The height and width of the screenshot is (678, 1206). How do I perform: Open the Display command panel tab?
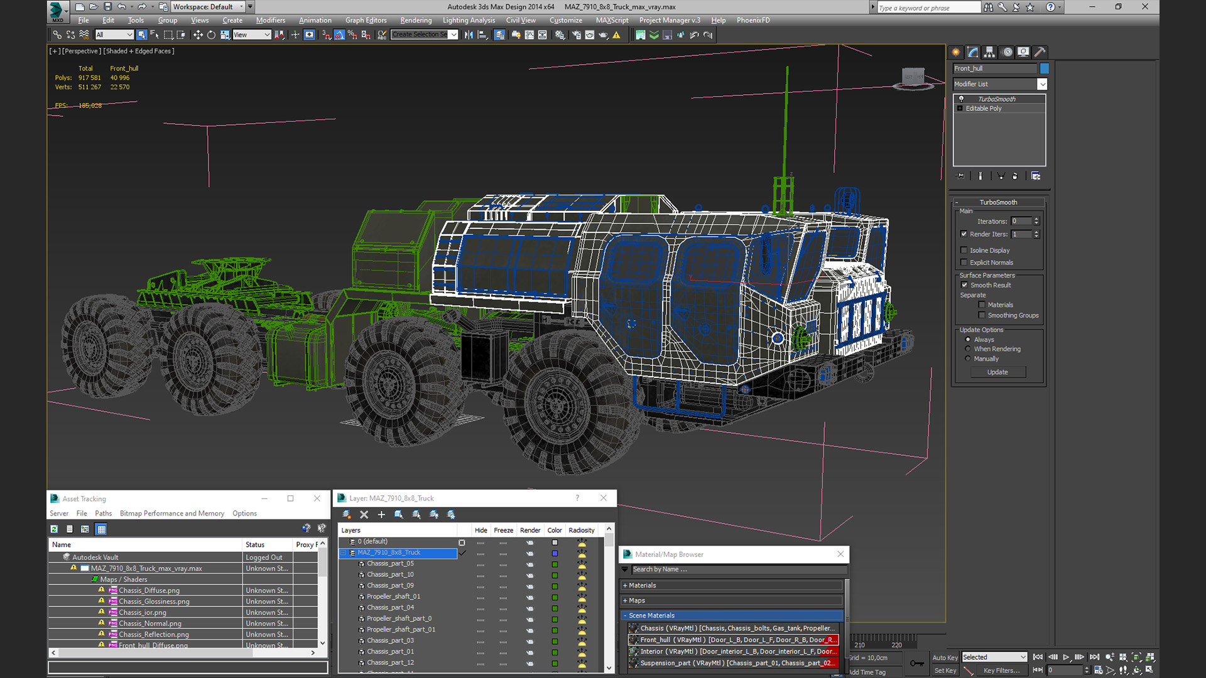[1023, 52]
